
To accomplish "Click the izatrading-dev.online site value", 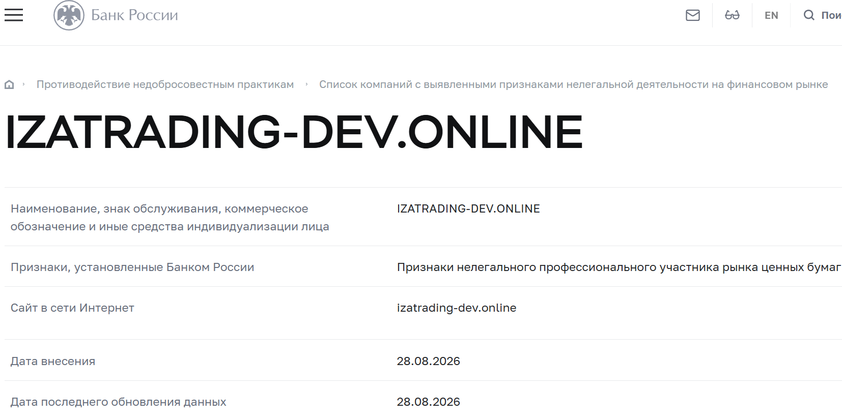I will [457, 308].
